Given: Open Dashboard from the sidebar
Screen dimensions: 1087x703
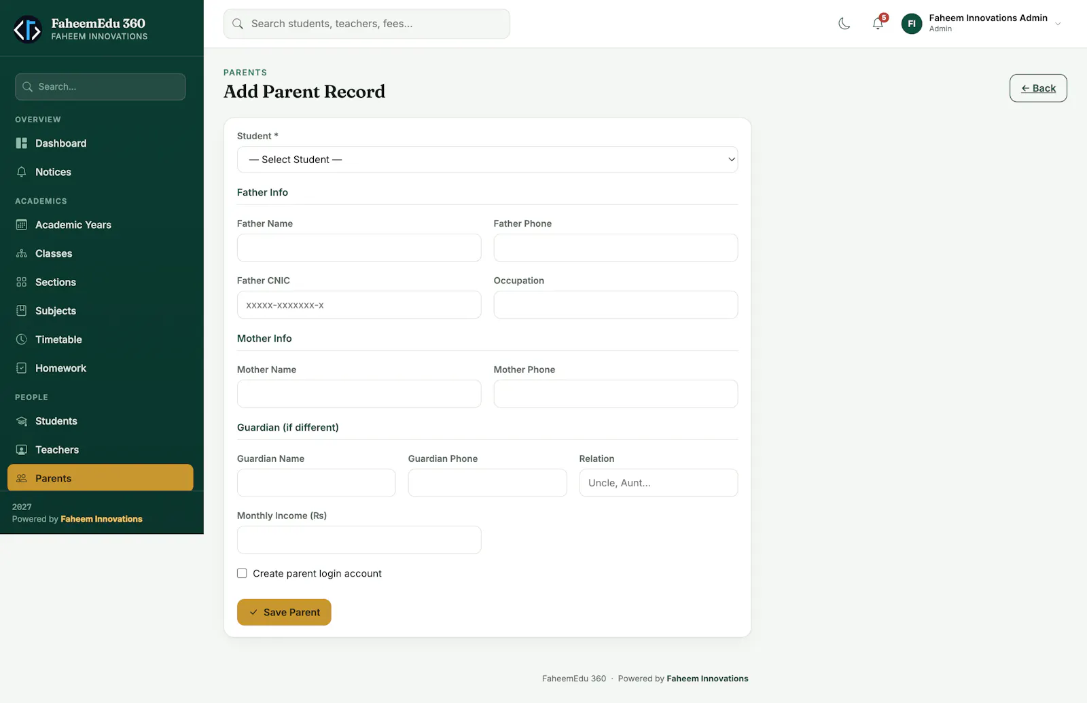Looking at the screenshot, I should (101, 143).
